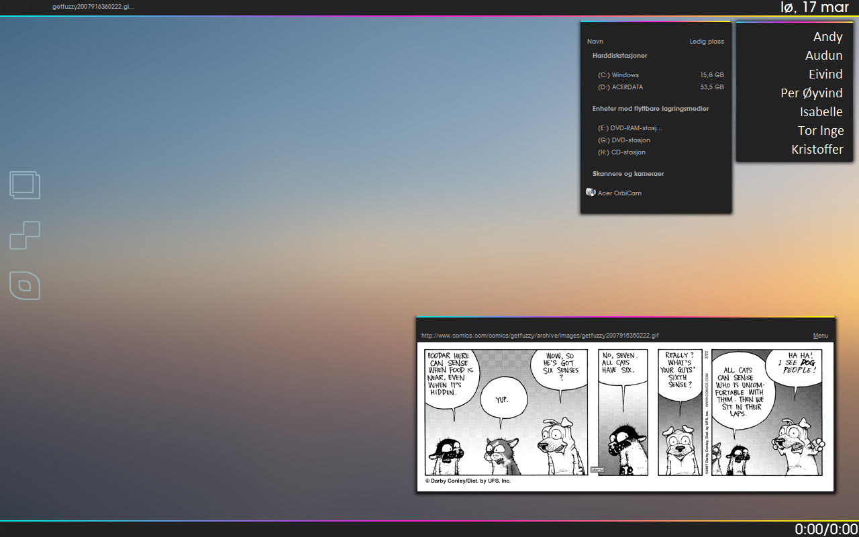859x537 pixels.
Task: Open the (G:) DVD-stasjon drive
Action: pos(624,140)
